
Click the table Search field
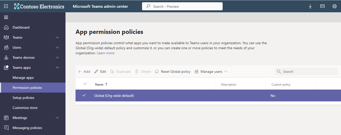pyautogui.click(x=306, y=72)
